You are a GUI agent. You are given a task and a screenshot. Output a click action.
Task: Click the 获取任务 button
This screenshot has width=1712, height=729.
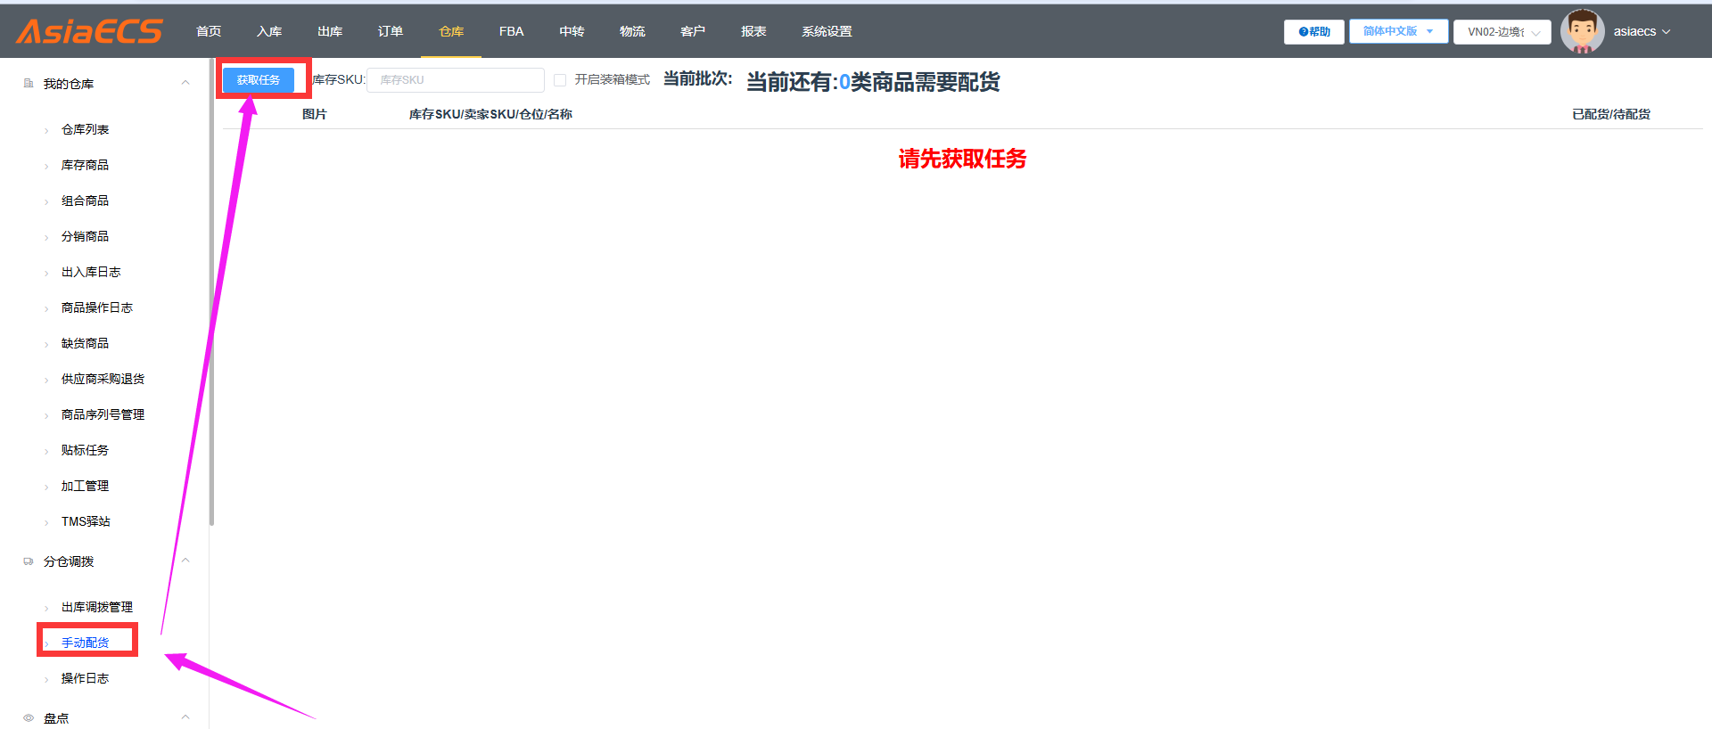click(259, 80)
